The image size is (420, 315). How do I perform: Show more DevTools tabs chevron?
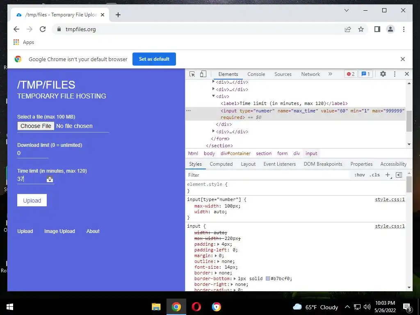pyautogui.click(x=330, y=74)
